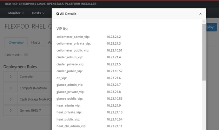This screenshot has width=219, height=130.
Task: Select the Generic RHEL 7 role
Action: (28, 110)
